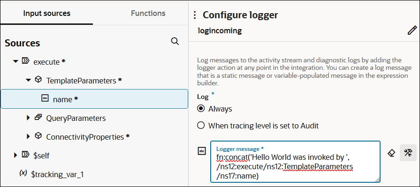Select the QueryParameters label
420x187 pixels.
[76, 118]
